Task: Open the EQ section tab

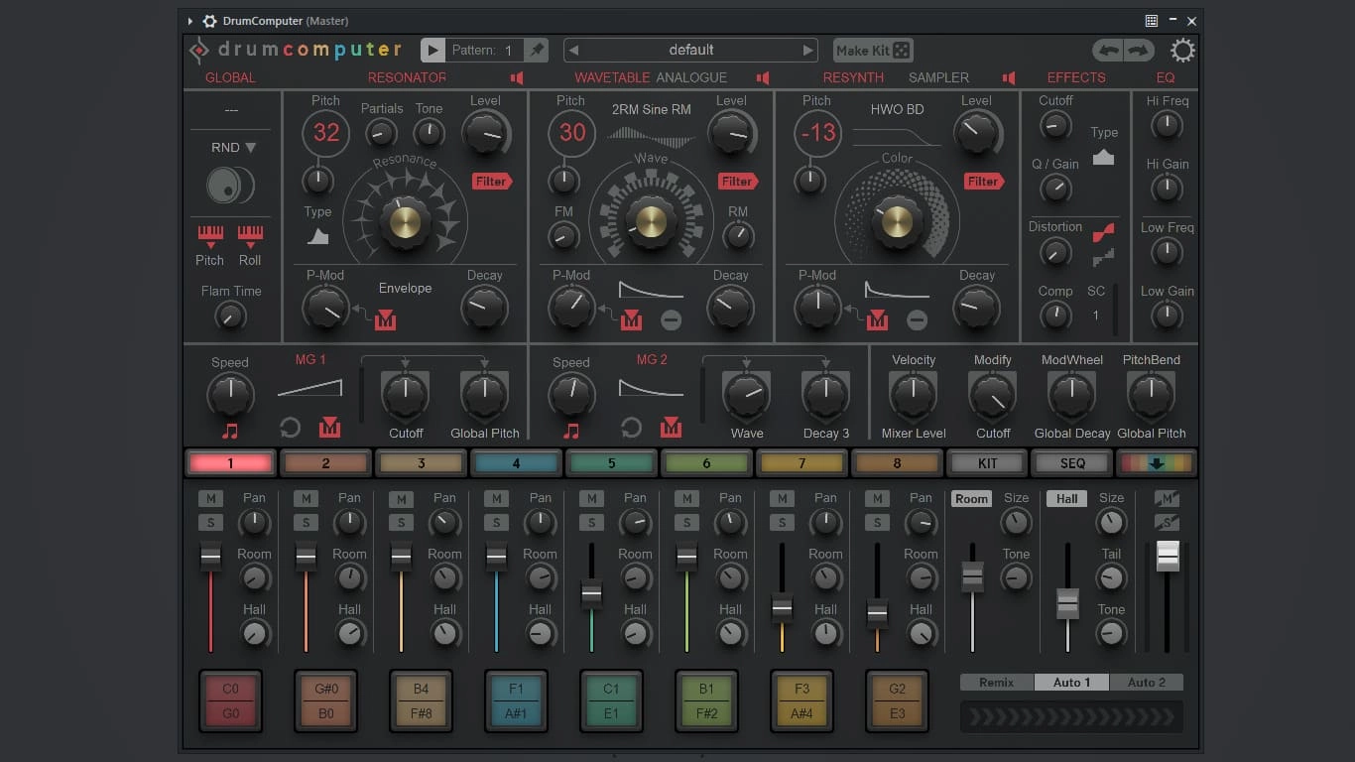Action: (x=1166, y=77)
